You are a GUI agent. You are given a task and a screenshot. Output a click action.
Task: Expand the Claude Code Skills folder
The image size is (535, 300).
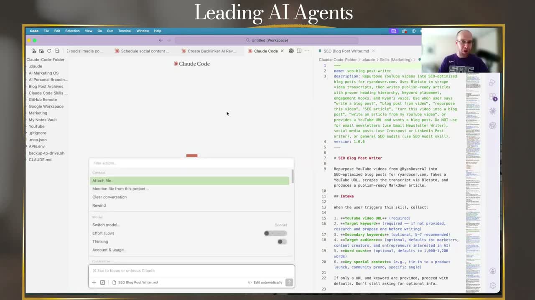point(48,93)
